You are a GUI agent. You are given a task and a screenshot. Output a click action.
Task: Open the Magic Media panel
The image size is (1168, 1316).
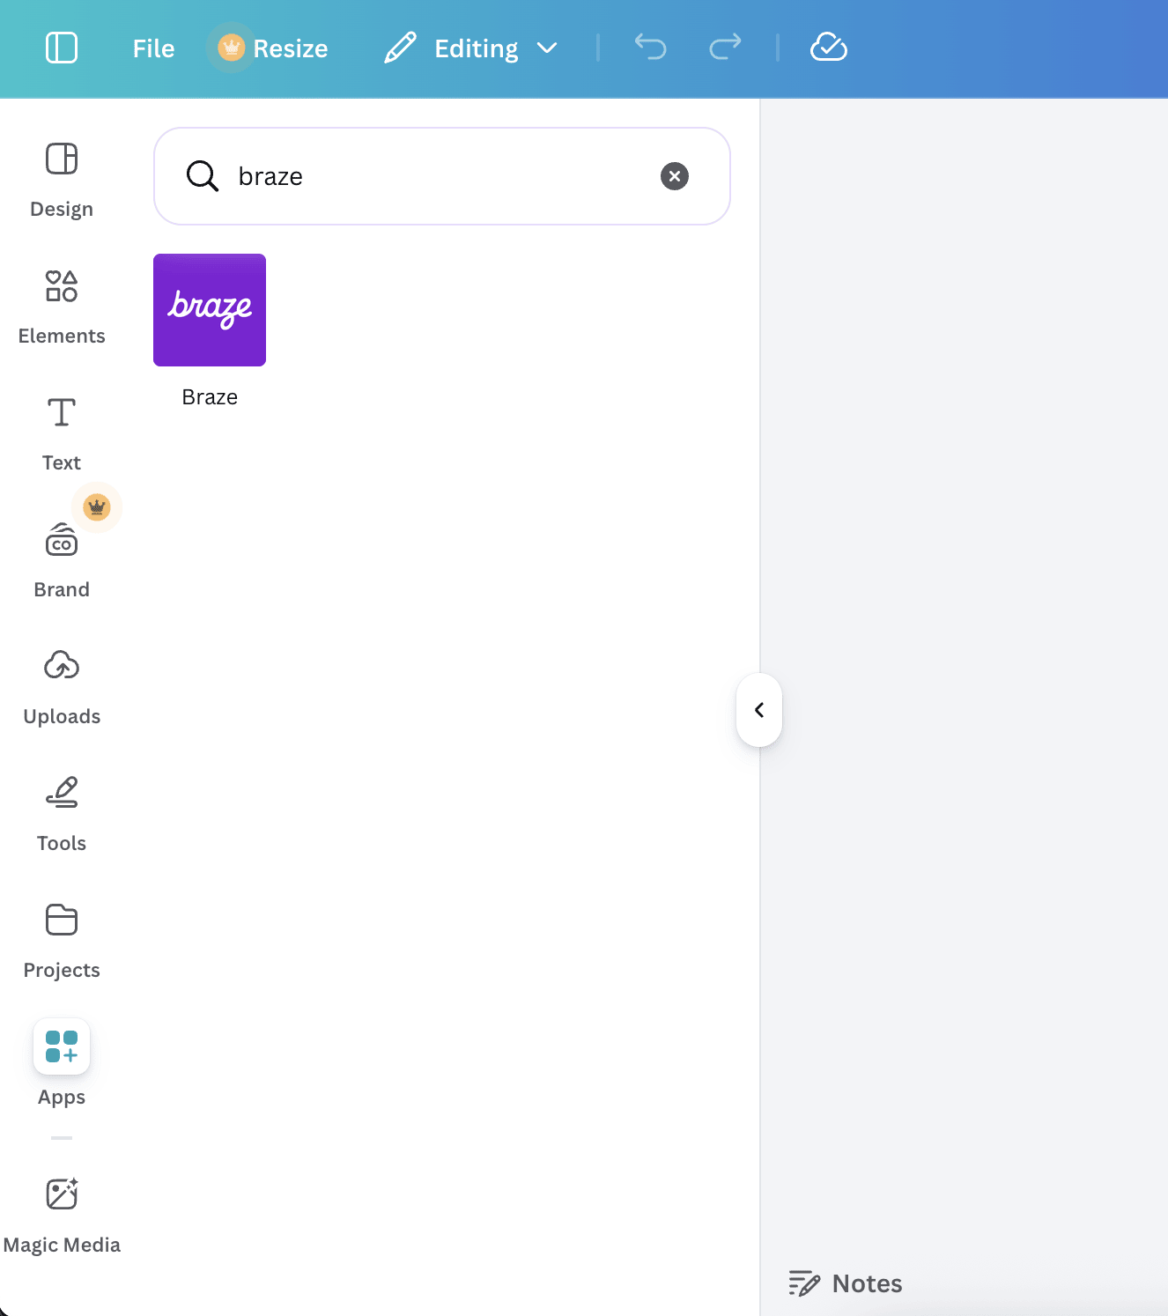(61, 1211)
